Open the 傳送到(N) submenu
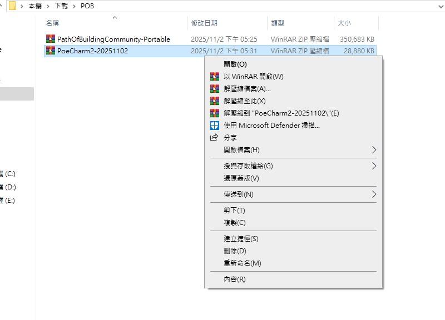This screenshot has height=320, width=445. point(294,194)
